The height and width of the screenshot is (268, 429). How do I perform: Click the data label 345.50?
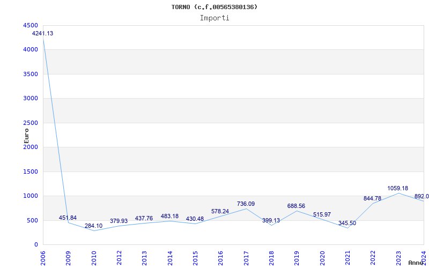click(347, 223)
